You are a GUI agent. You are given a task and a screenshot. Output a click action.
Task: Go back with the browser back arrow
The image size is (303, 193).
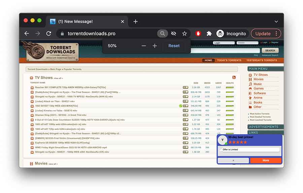click(x=27, y=34)
